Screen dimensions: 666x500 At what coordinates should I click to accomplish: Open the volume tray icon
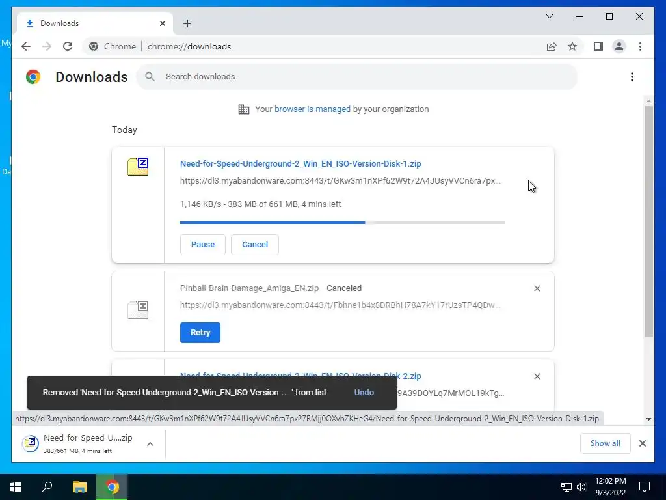tap(581, 487)
